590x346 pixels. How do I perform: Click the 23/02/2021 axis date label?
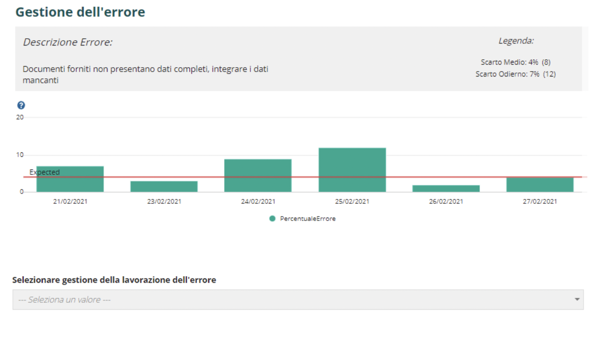pos(164,201)
